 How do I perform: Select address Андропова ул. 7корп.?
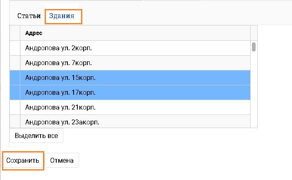(x=134, y=63)
